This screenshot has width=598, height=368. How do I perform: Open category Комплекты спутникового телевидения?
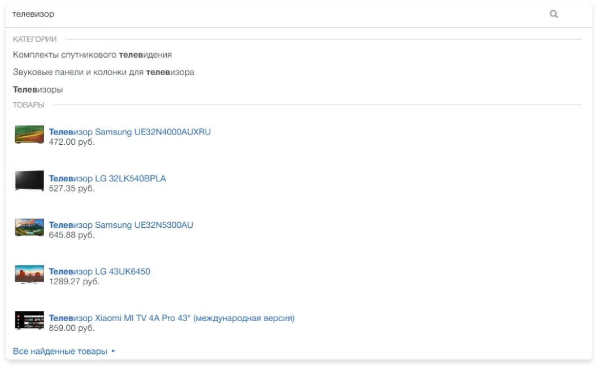(92, 55)
